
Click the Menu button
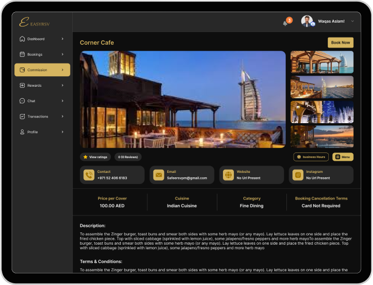coord(343,157)
